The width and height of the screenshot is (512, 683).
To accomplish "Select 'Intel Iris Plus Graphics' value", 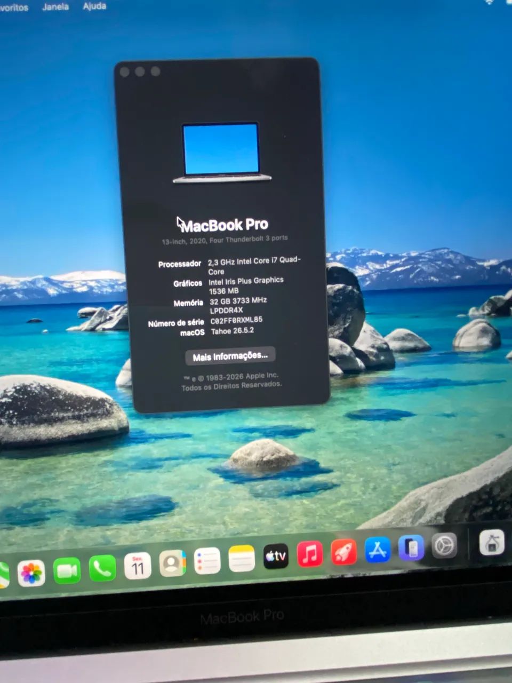I will [x=246, y=281].
